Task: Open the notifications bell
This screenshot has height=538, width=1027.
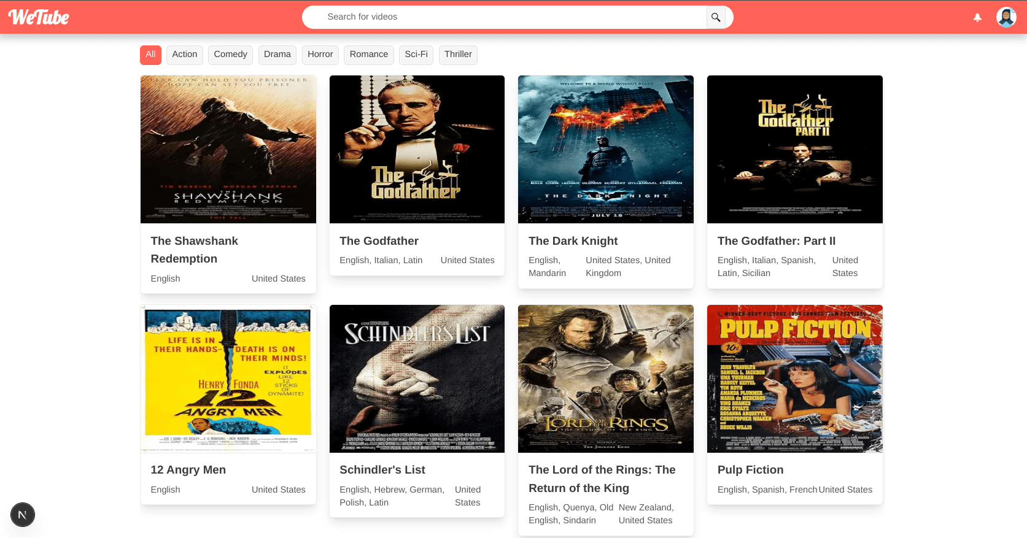Action: [977, 17]
